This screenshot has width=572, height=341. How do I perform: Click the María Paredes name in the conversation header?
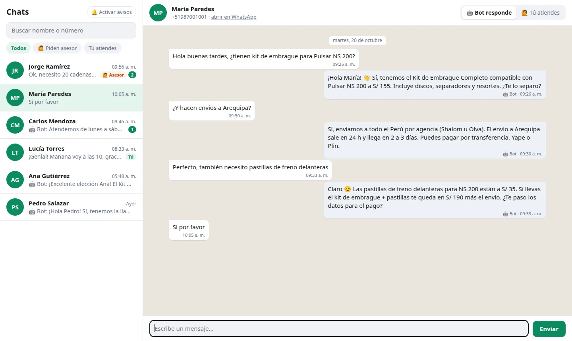[193, 9]
